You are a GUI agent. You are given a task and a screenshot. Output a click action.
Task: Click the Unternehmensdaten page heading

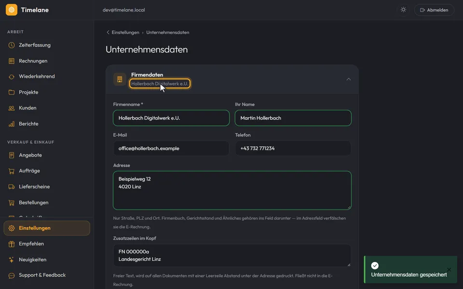pos(147,50)
